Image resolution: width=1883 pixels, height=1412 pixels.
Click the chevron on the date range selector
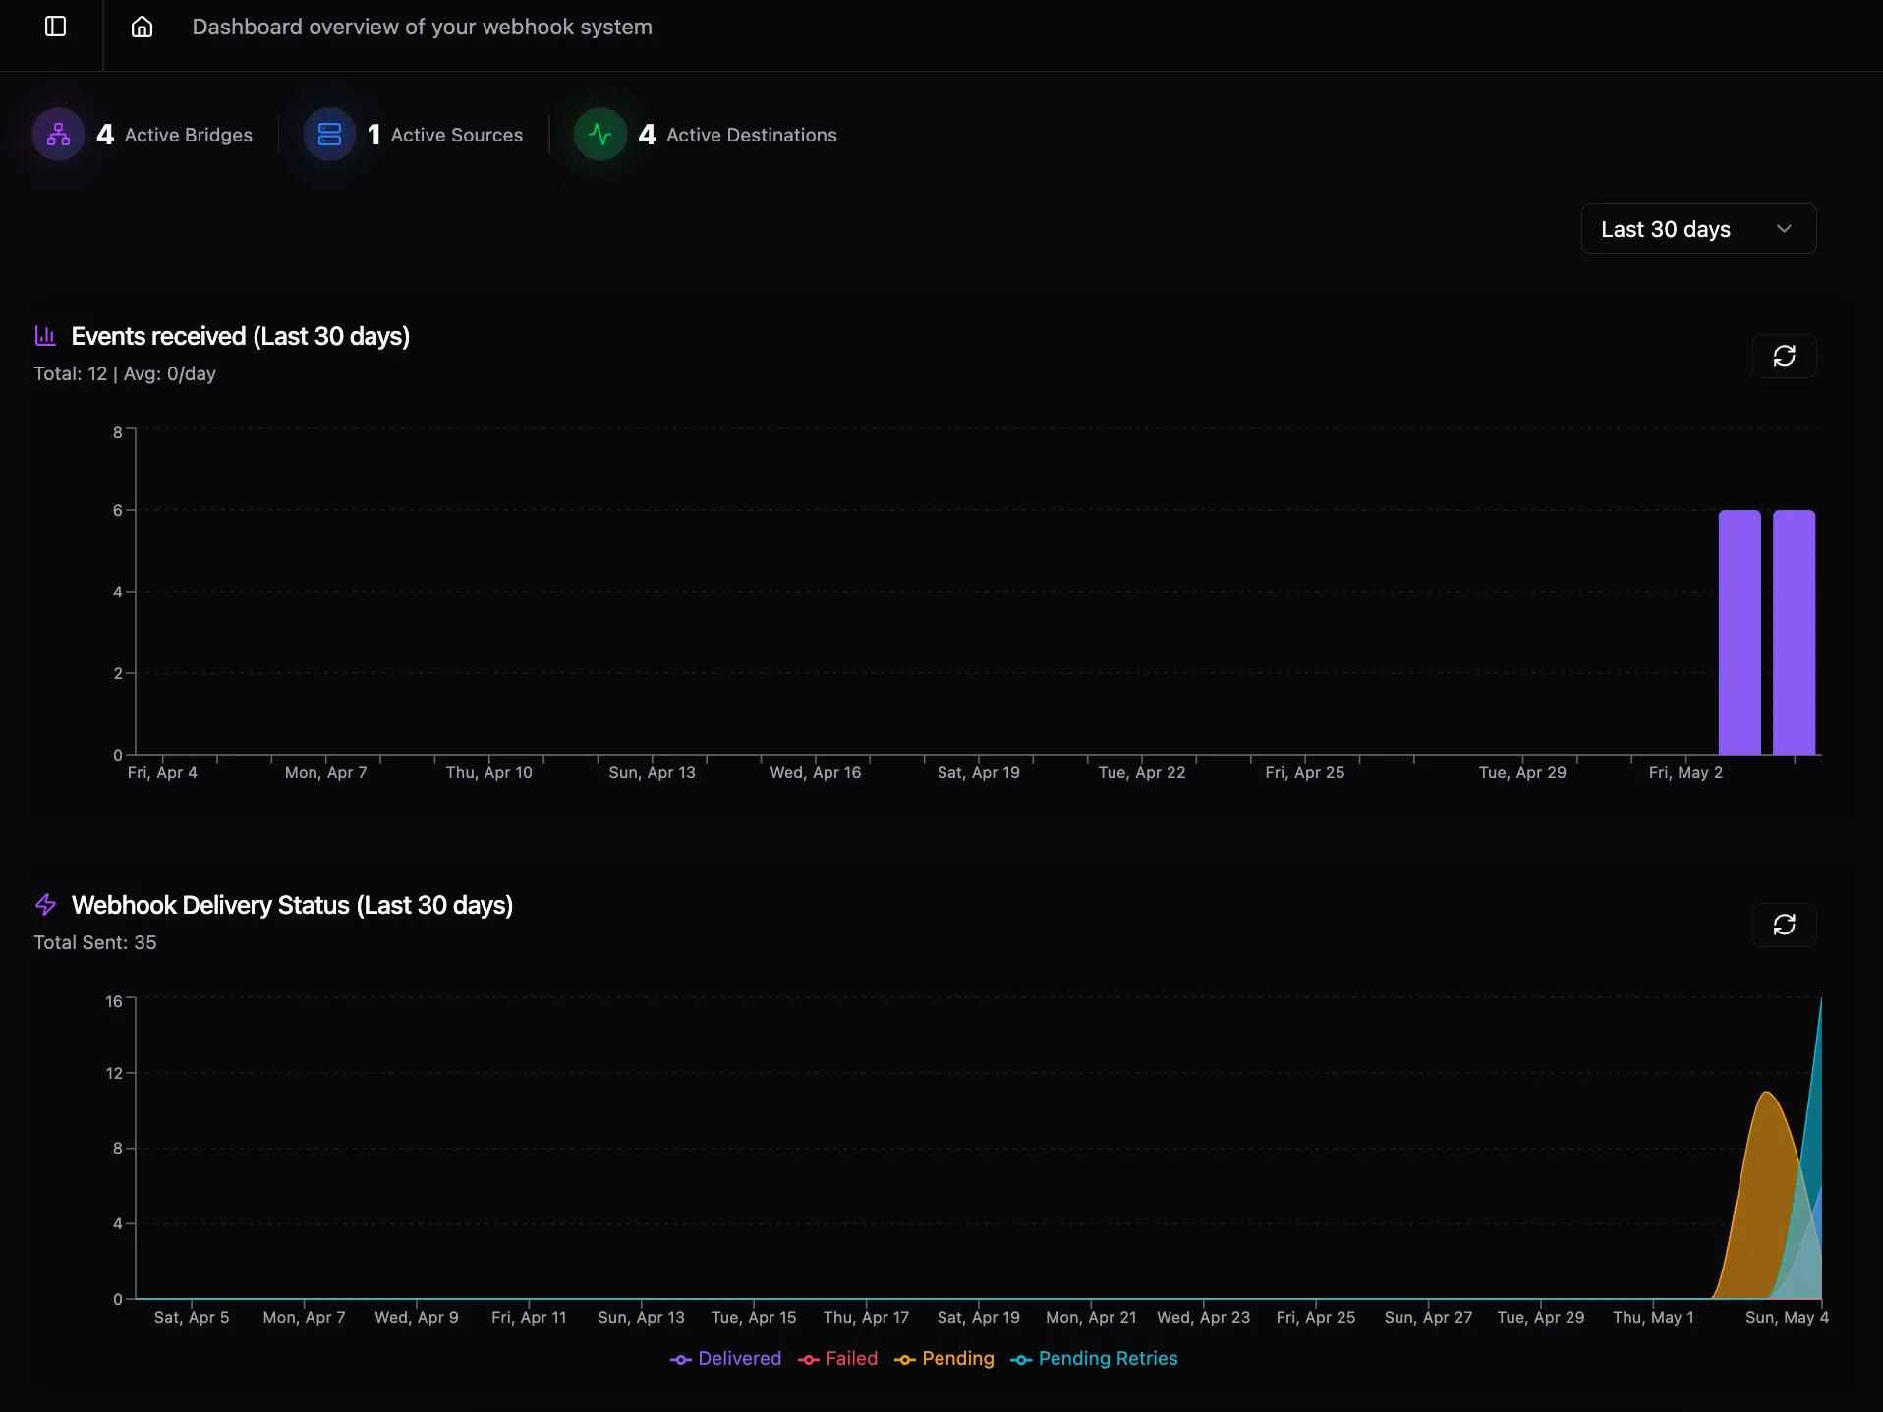pos(1784,229)
